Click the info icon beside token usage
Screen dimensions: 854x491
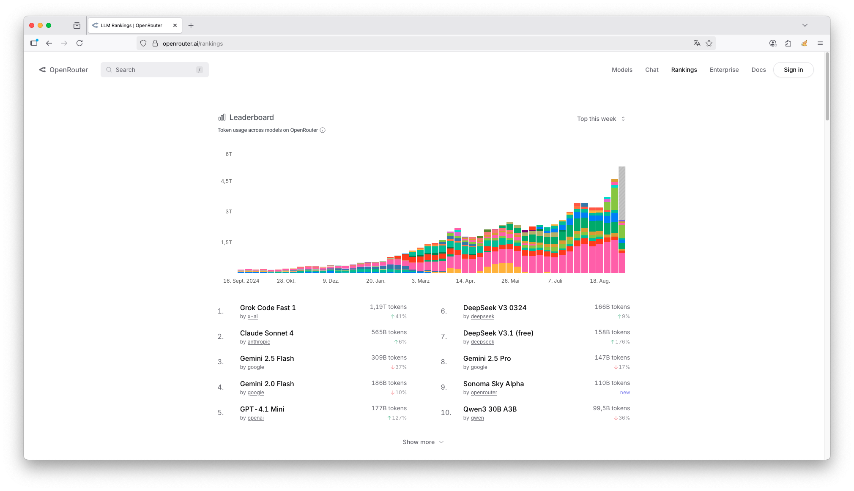pos(323,130)
